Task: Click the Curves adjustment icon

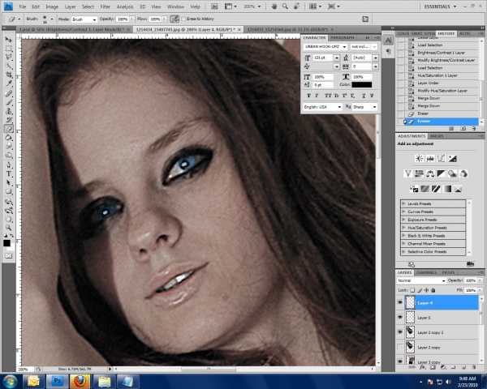Action: click(441, 159)
